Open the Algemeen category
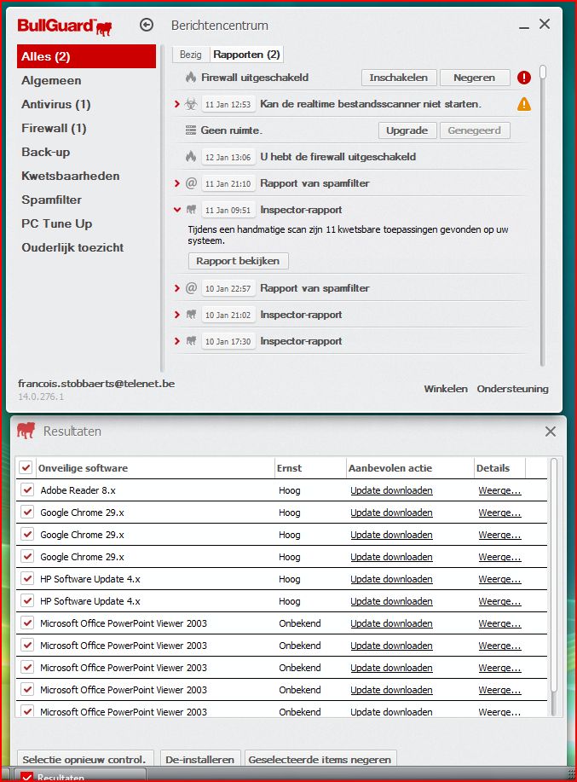The image size is (577, 782). (51, 80)
